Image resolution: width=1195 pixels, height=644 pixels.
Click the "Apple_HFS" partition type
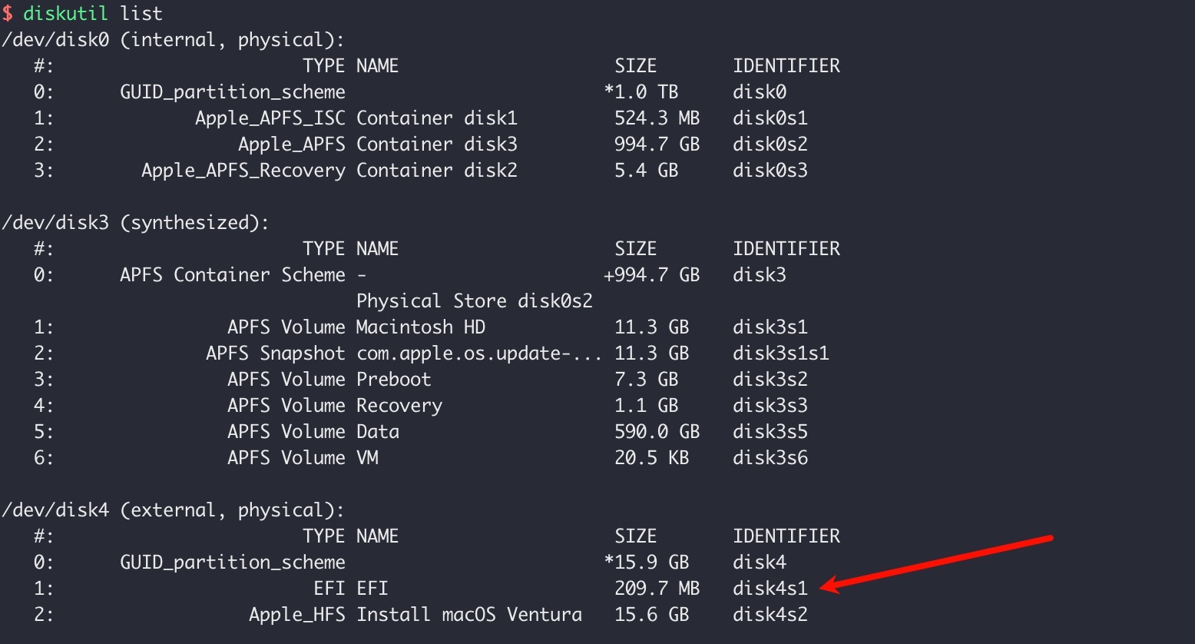pos(297,615)
